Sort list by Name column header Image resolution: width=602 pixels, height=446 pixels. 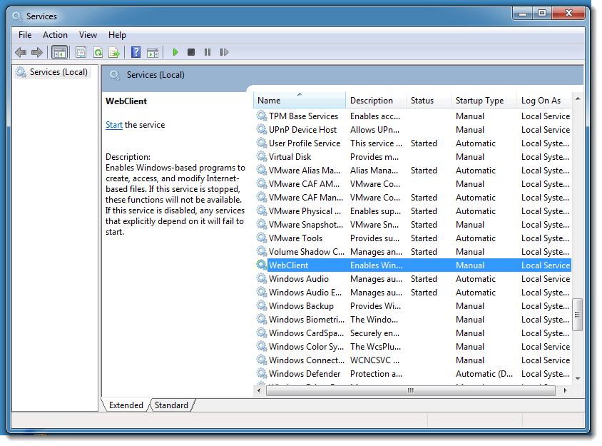click(x=269, y=101)
